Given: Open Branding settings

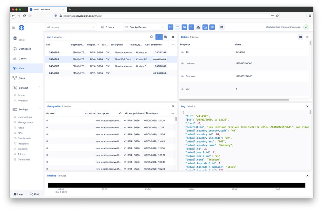Looking at the screenshot, I should coord(23,149).
